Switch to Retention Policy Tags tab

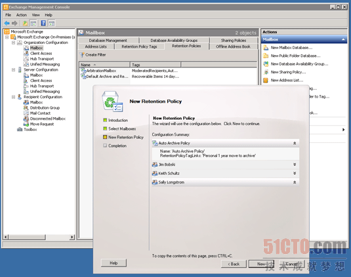coord(139,46)
